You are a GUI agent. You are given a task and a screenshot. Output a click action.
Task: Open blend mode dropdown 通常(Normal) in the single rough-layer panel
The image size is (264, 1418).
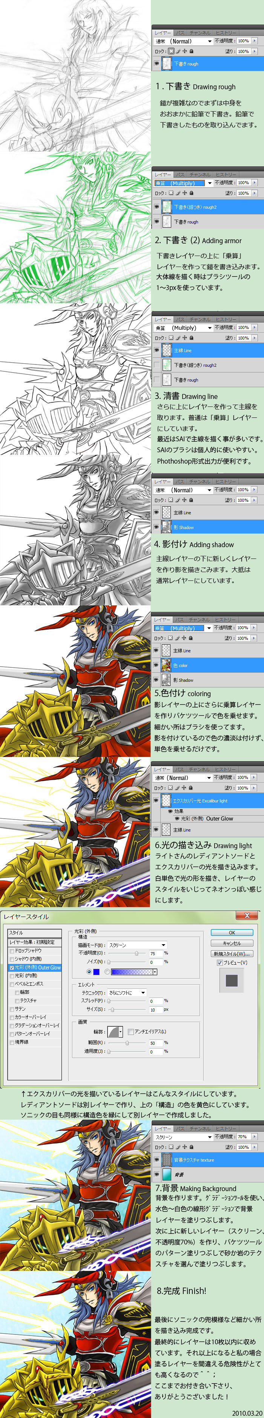pos(183,41)
